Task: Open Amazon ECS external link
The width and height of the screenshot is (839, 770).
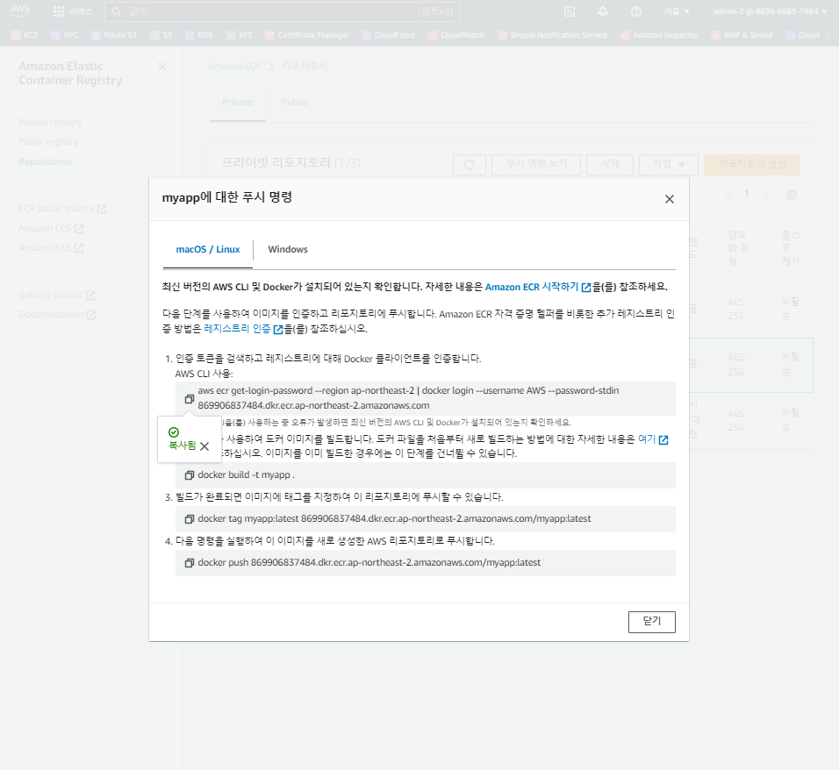Action: 51,228
